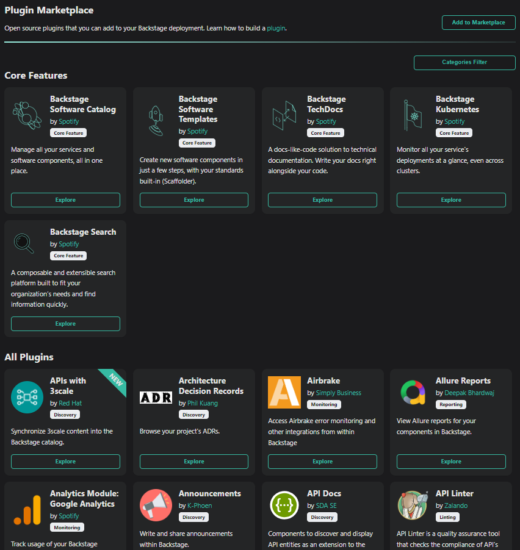Click the APIs with 3scale icon
520x550 pixels.
click(x=27, y=397)
